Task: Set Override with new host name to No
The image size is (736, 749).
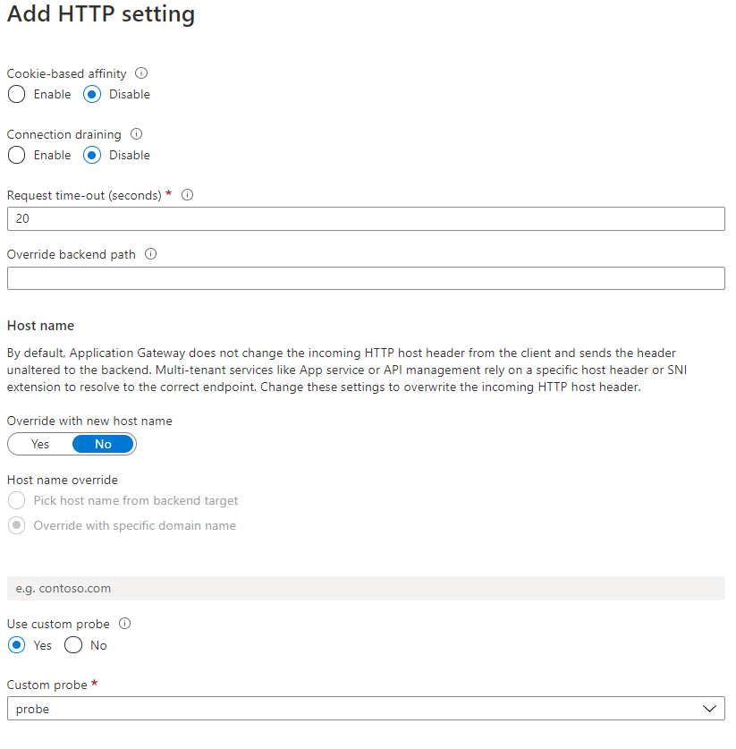Action: (103, 444)
